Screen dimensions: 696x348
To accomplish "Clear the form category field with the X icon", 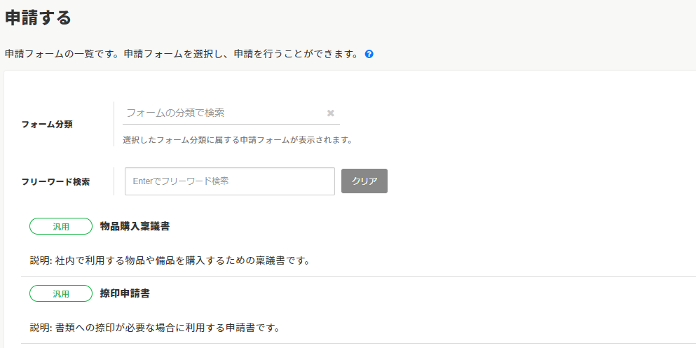I will (331, 113).
